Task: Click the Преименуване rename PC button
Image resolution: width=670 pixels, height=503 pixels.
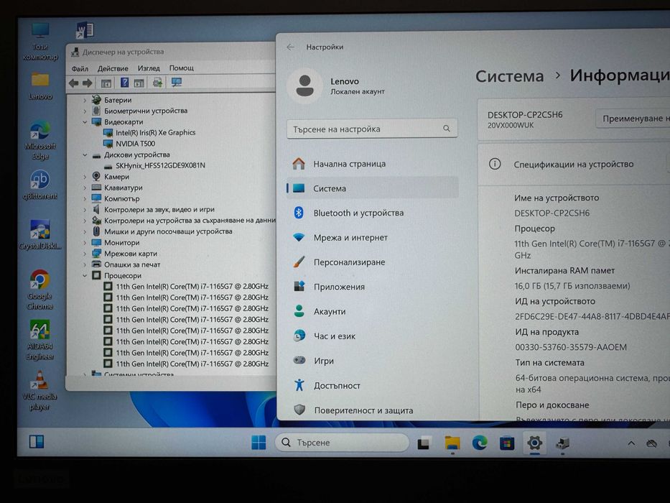Action: pos(633,119)
